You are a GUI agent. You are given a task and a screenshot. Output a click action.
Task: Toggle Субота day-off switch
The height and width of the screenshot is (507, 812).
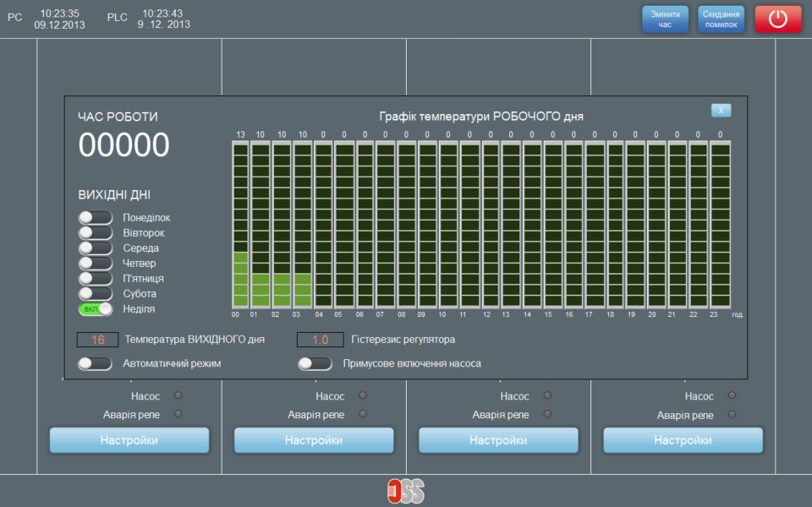[96, 294]
